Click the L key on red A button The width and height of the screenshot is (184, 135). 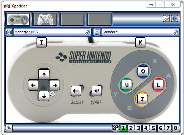(158, 85)
